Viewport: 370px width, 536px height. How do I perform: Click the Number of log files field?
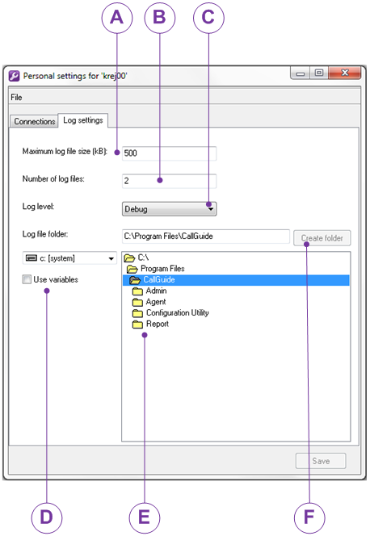pyautogui.click(x=170, y=181)
